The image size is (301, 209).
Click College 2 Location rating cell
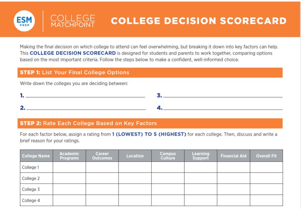[x=135, y=178]
